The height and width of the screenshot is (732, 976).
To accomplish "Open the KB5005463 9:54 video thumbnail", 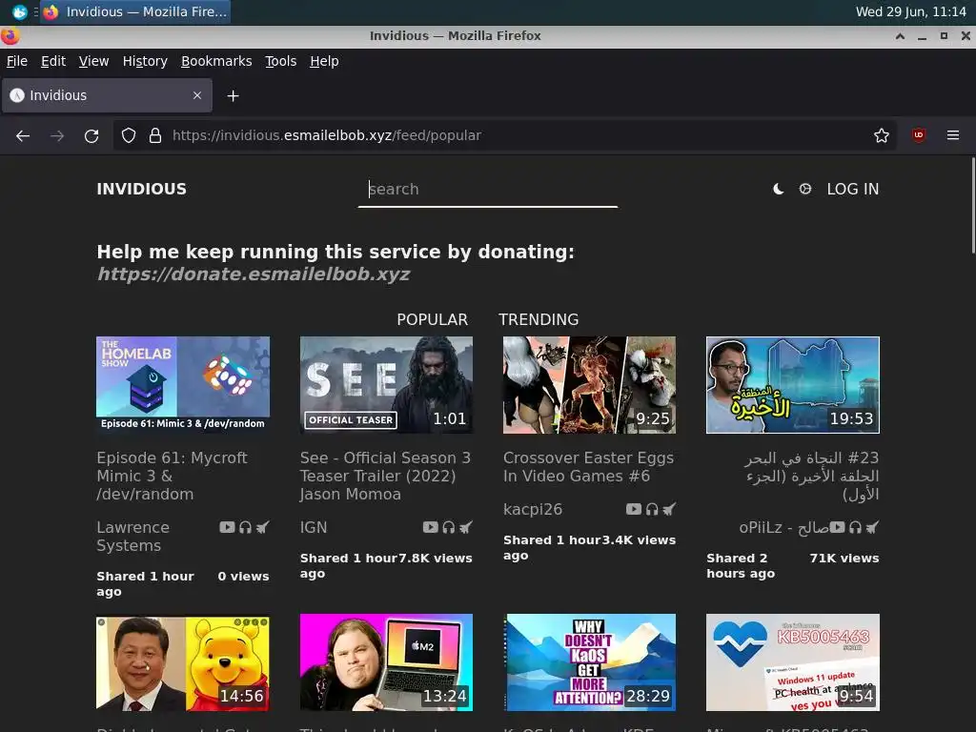I will pos(793,662).
